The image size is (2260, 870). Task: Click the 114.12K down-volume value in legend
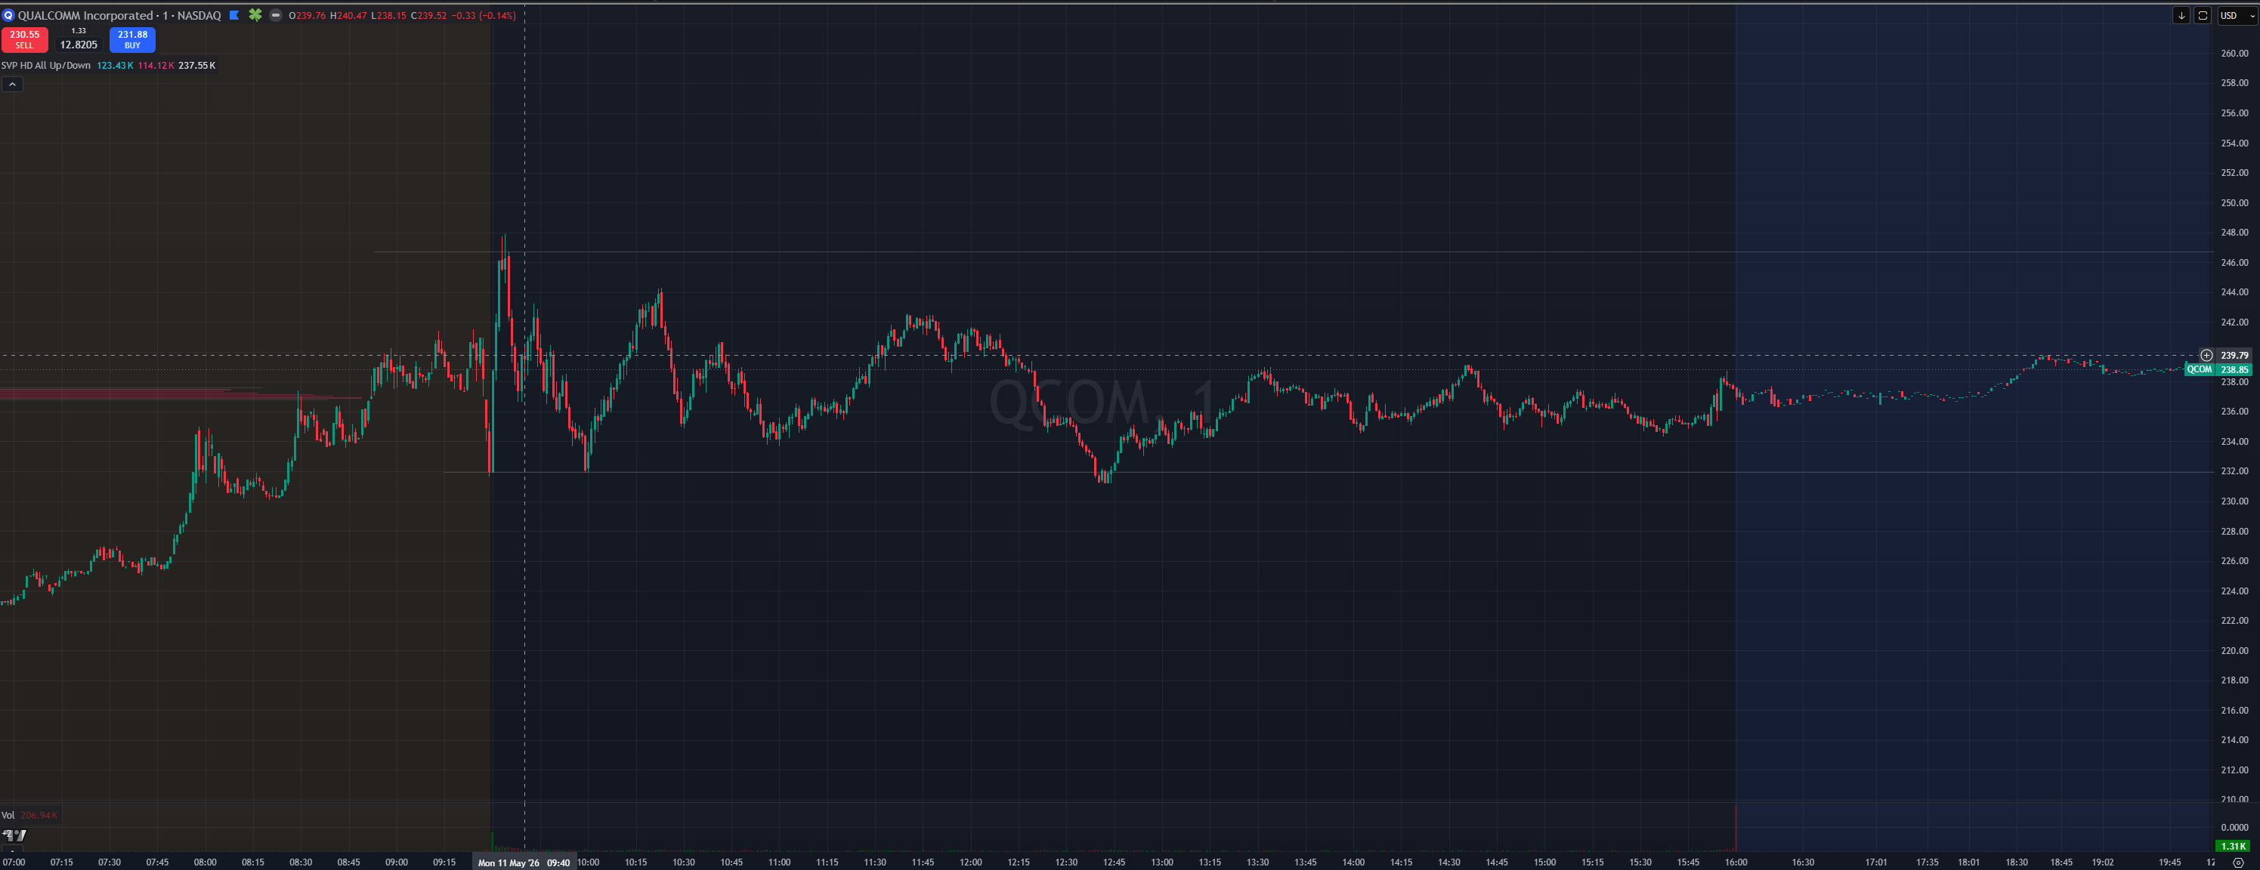coord(156,66)
